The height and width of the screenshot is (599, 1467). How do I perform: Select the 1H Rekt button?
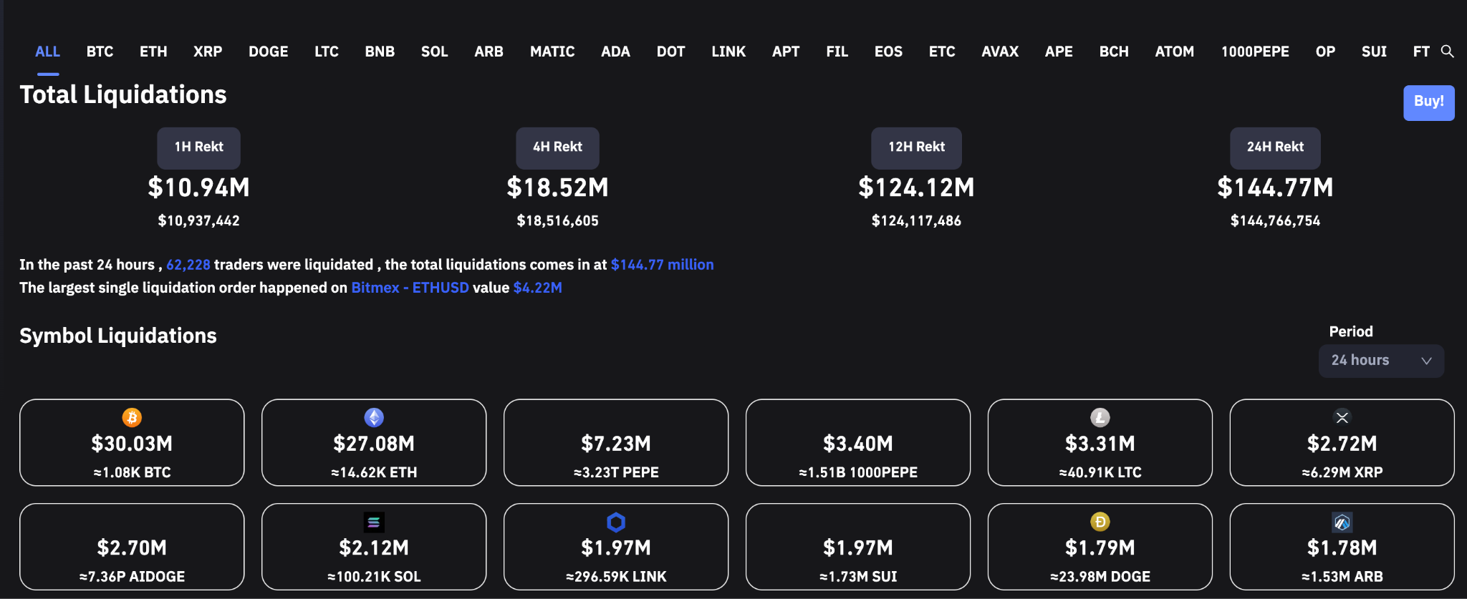198,147
